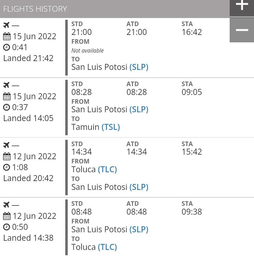Open SLP origin link of 08:28 flight
This screenshot has height=257, width=254.
point(139,109)
